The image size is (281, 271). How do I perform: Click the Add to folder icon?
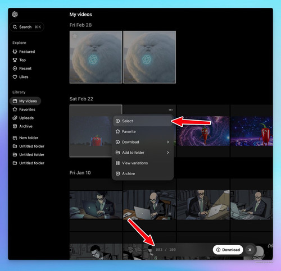(x=117, y=153)
